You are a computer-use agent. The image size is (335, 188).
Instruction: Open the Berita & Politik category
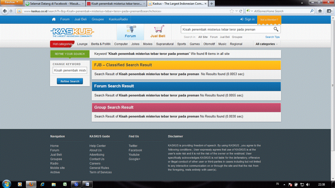coord(101,44)
